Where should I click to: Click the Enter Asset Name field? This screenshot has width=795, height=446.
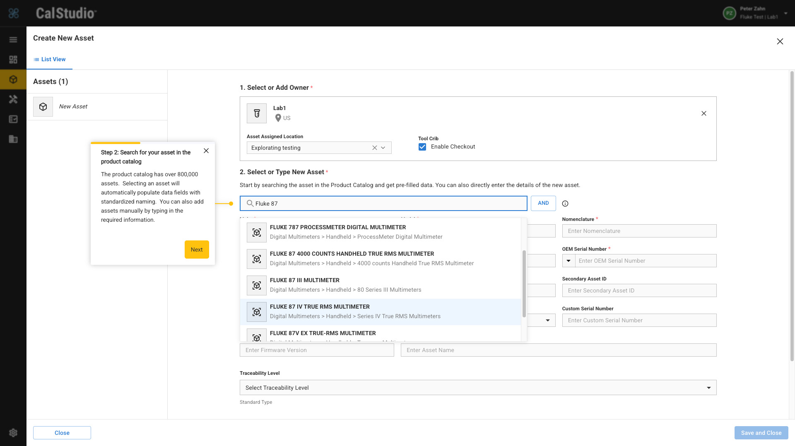559,350
